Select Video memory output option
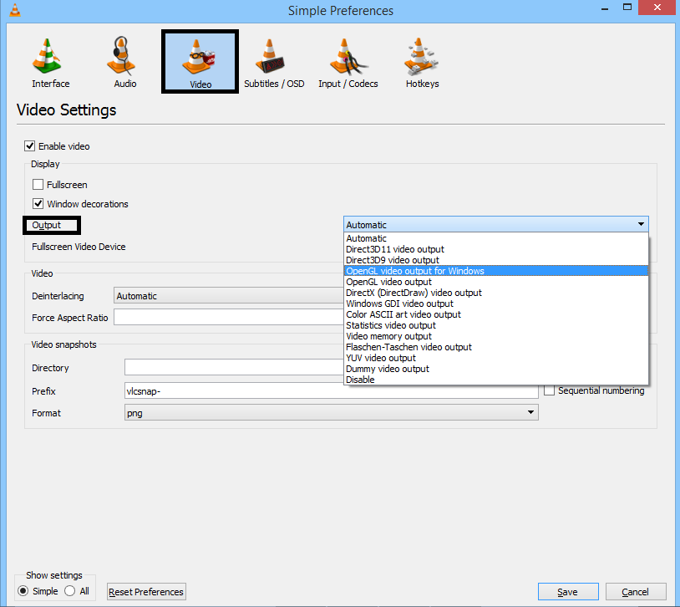680x607 pixels. tap(496, 336)
